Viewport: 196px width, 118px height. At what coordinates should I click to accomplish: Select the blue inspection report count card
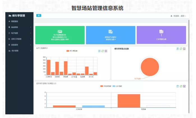[x=111, y=35]
